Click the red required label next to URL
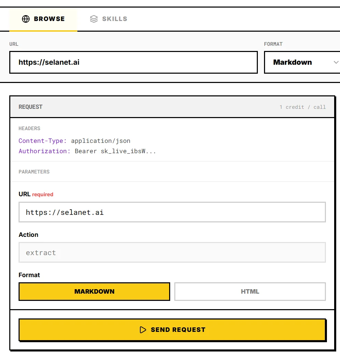The width and height of the screenshot is (340, 357). (43, 195)
